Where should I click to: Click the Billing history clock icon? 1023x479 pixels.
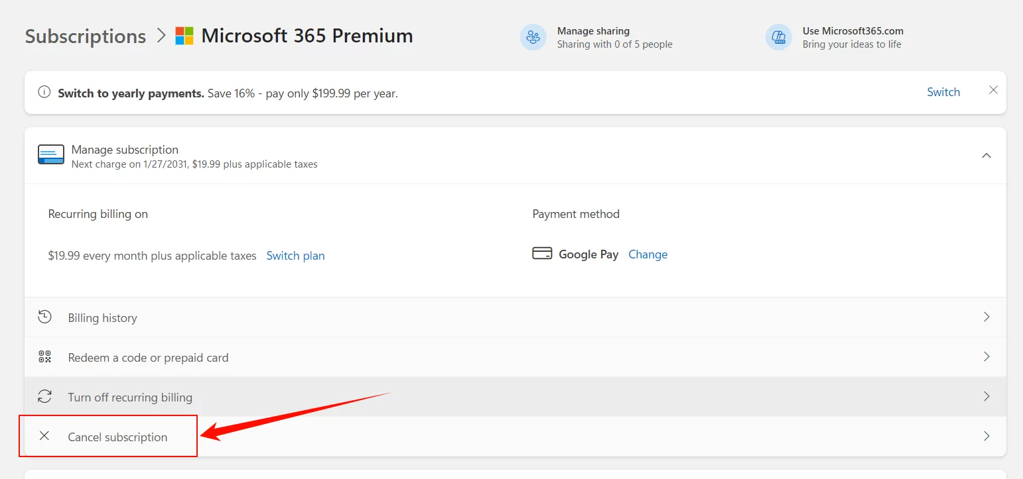[x=44, y=317]
